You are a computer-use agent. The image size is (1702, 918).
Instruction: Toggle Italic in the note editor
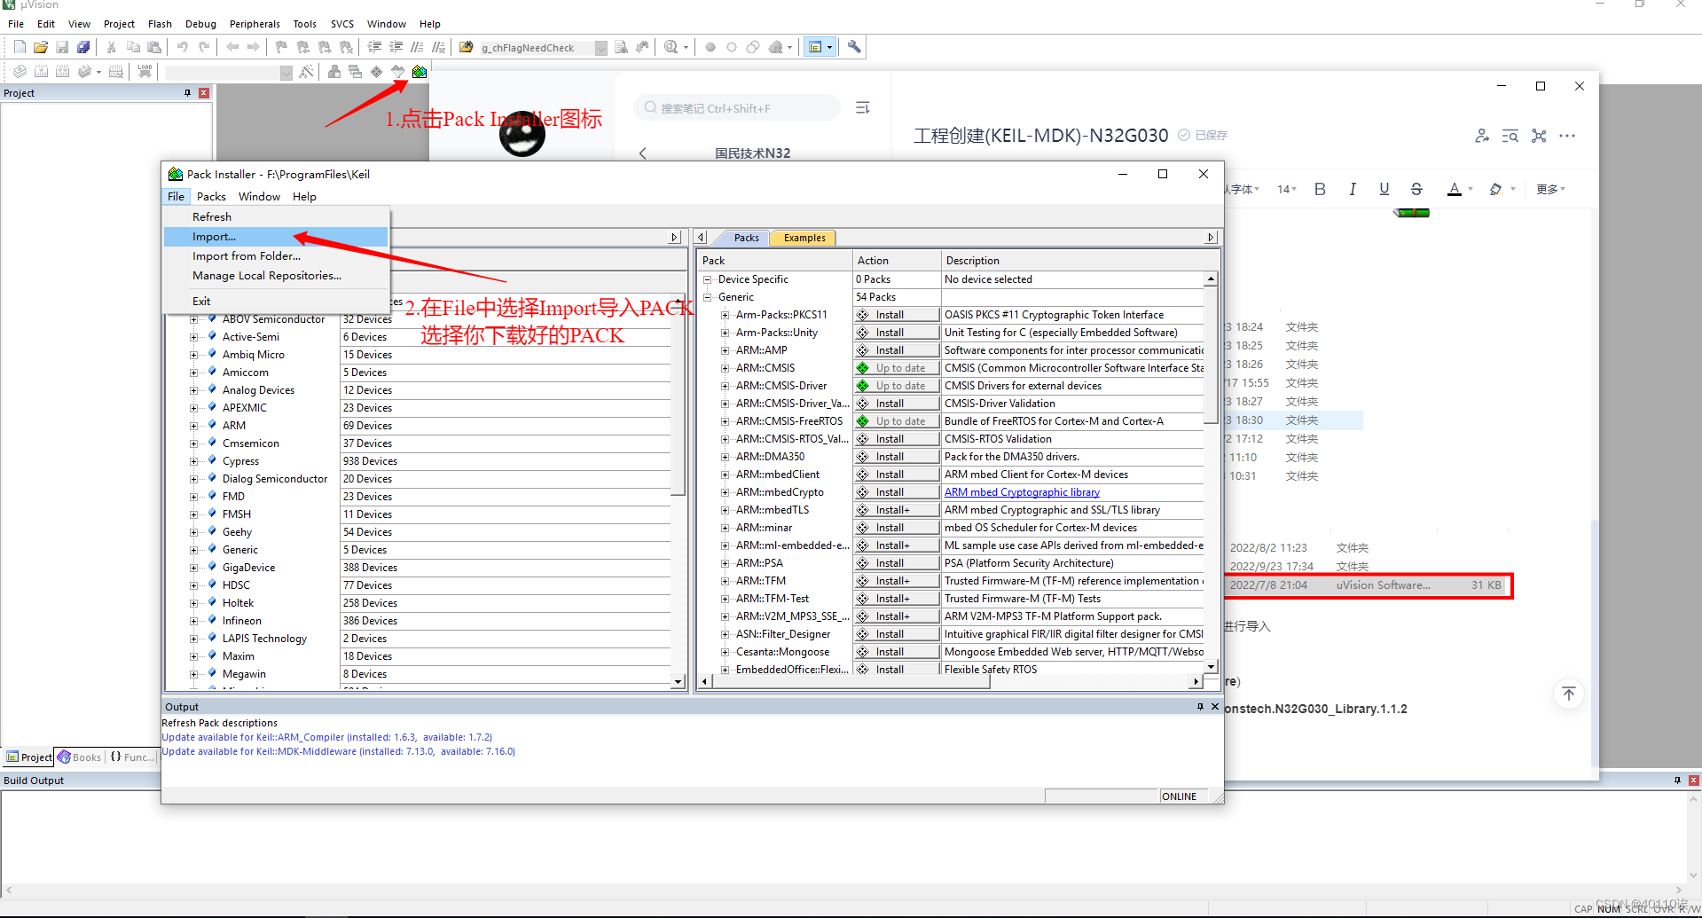1353,189
